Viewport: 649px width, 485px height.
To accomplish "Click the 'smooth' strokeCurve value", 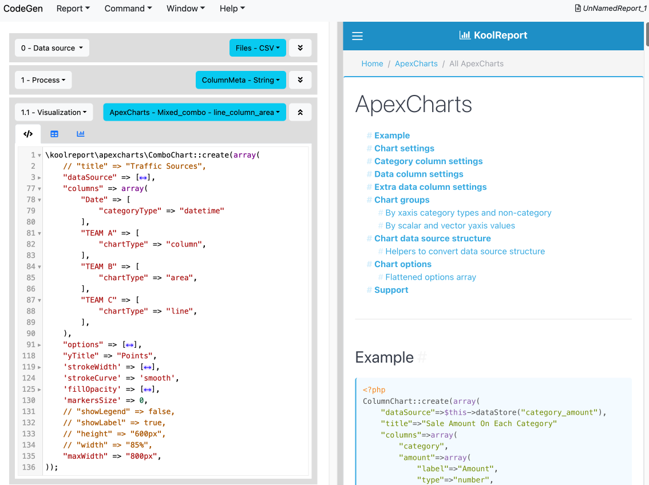I will click(157, 378).
